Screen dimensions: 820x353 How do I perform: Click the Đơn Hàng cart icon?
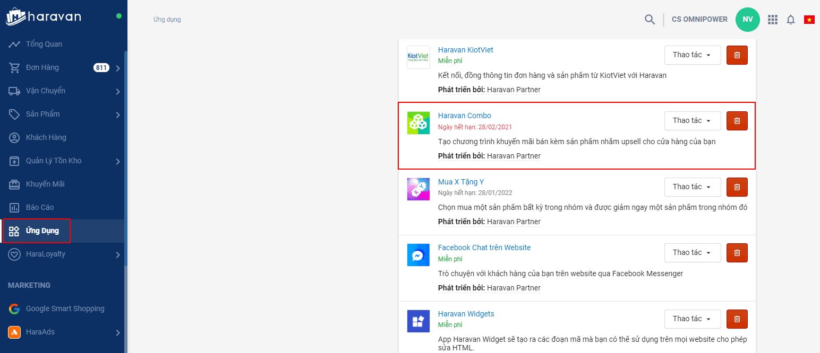click(x=14, y=67)
